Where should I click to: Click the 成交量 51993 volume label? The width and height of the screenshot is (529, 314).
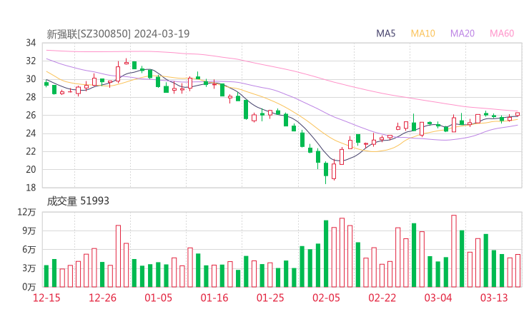(78, 201)
